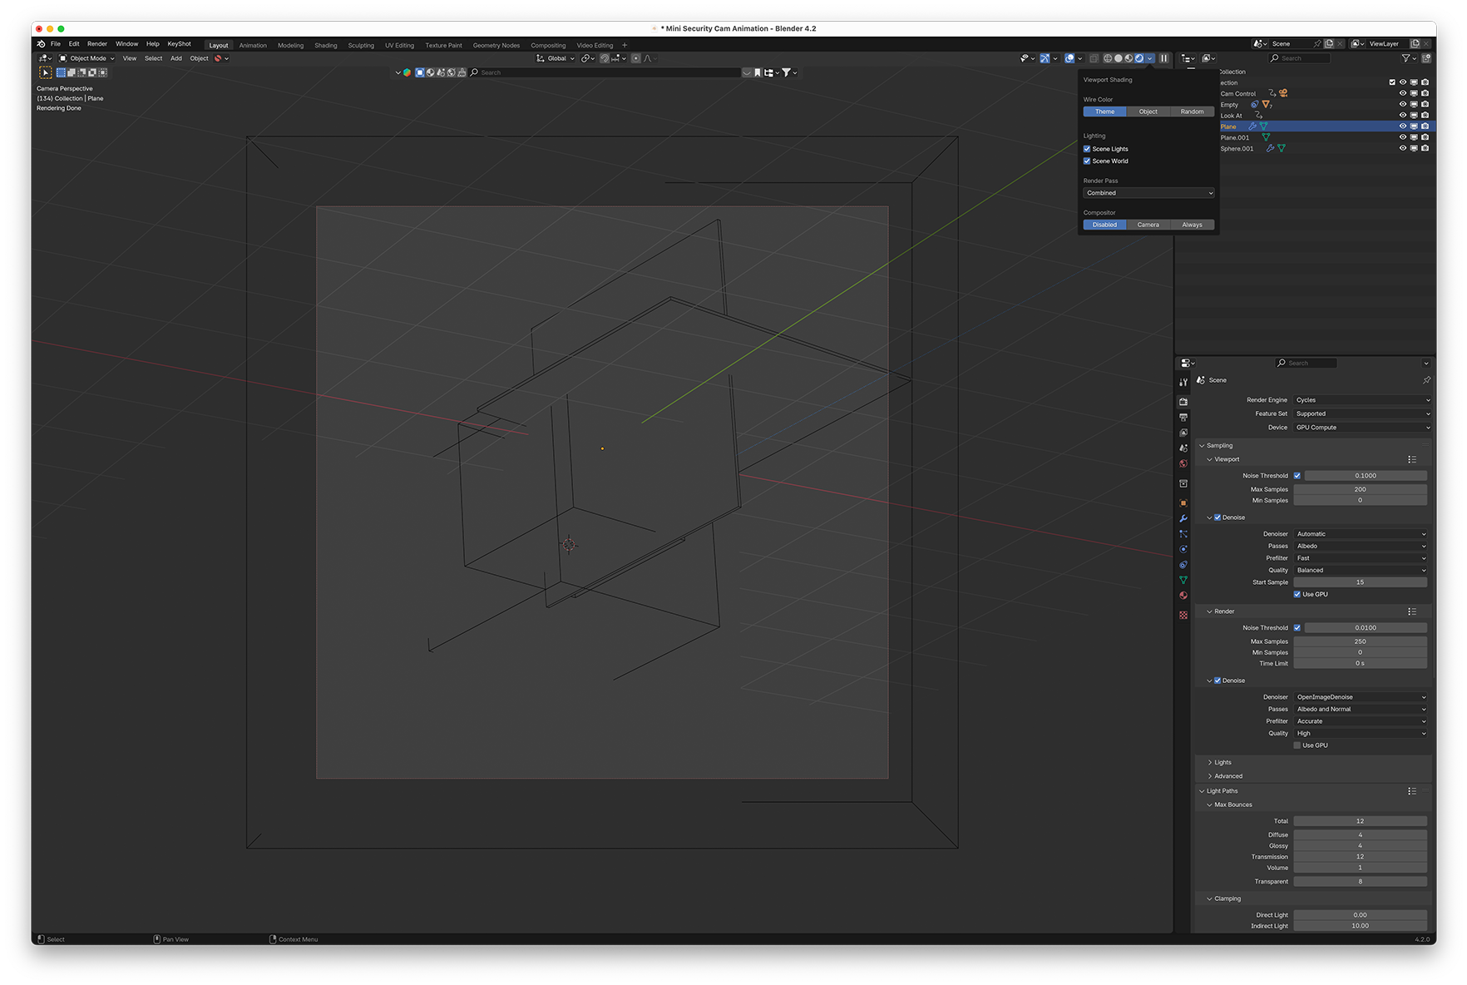Screen dimensions: 1467x985
Task: Disable Scene World lighting checkbox
Action: [1087, 161]
